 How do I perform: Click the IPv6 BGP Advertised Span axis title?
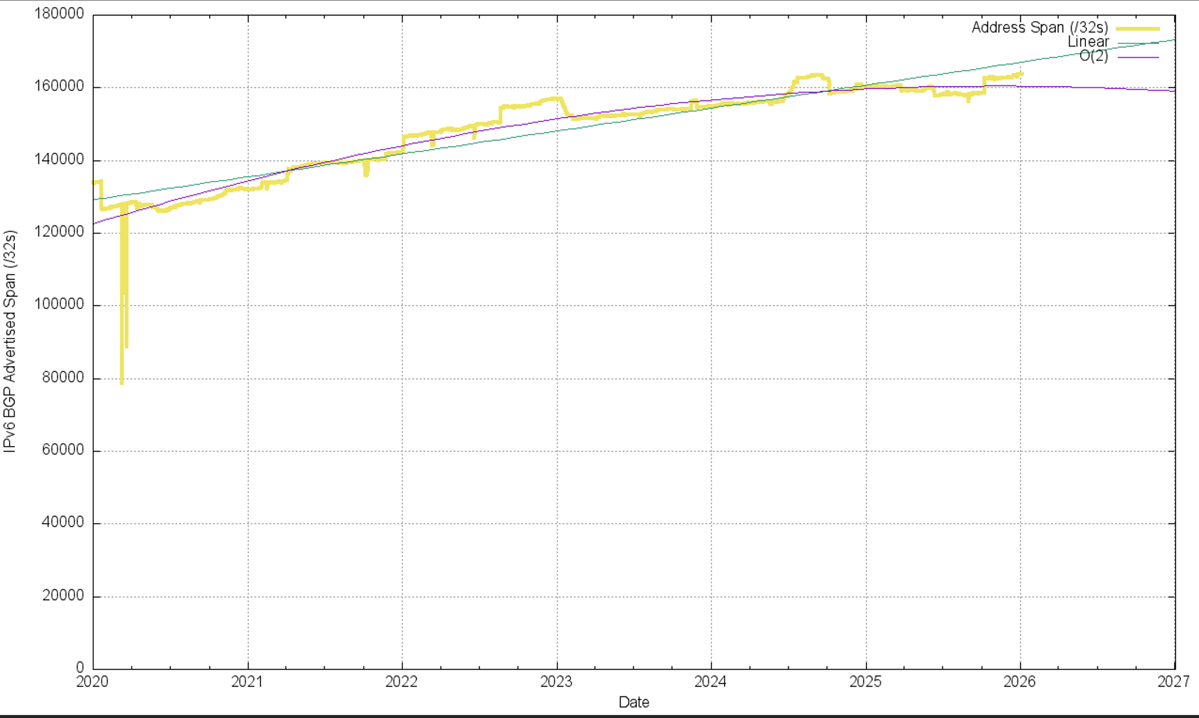coord(10,341)
